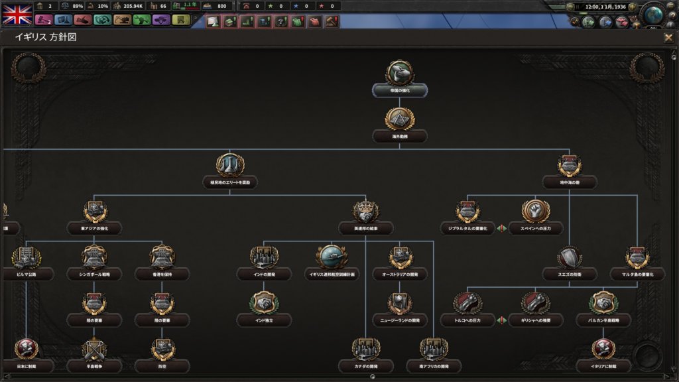Screen dimensions: 679x382
Task: Click the horizontal scrollbar below the focus tree
Action: (336, 377)
